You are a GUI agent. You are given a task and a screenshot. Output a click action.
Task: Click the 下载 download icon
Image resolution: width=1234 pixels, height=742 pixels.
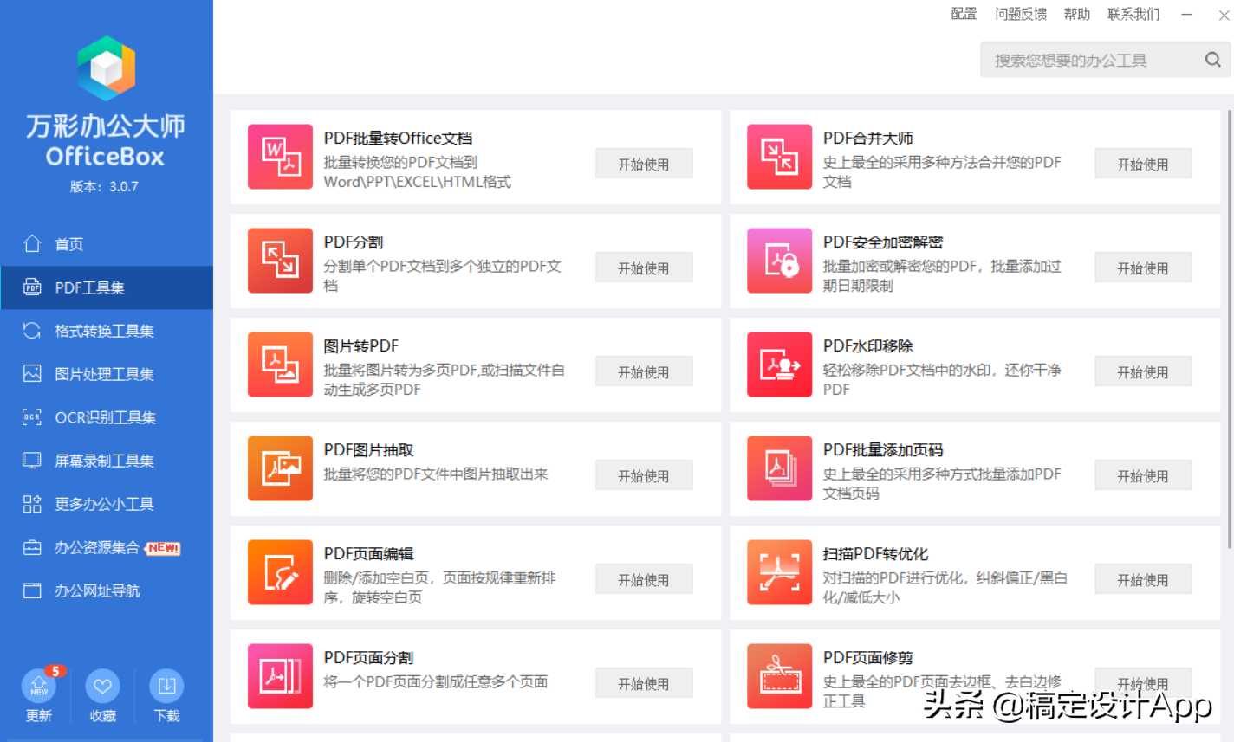pos(166,687)
